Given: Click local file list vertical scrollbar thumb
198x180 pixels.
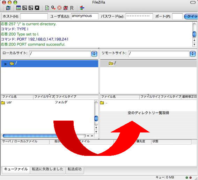Looking at the screenshot, I should coord(96,118).
